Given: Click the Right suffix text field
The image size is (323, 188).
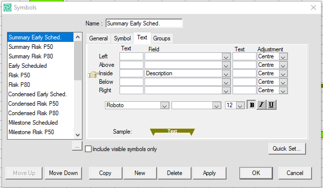Looking at the screenshot, I should pyautogui.click(x=244, y=90).
